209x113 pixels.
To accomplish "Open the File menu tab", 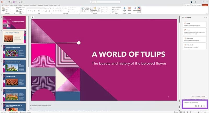I will pyautogui.click(x=3, y=5).
